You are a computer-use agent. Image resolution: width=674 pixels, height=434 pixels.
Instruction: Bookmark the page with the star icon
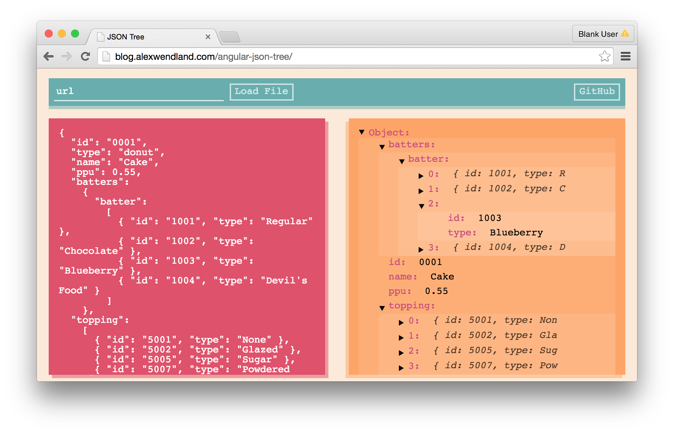click(x=605, y=57)
